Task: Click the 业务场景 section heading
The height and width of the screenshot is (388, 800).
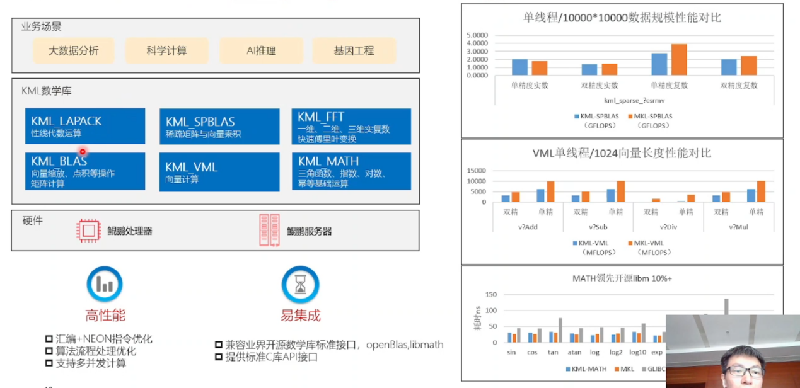Action: [x=41, y=27]
